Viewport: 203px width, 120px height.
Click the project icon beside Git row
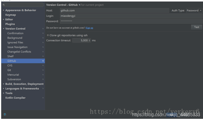coord(43,70)
